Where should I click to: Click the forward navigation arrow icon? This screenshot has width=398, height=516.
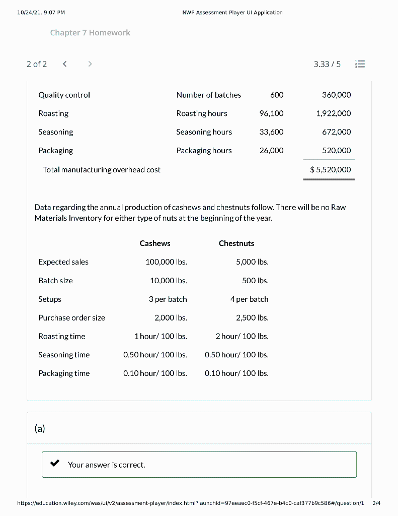[90, 64]
